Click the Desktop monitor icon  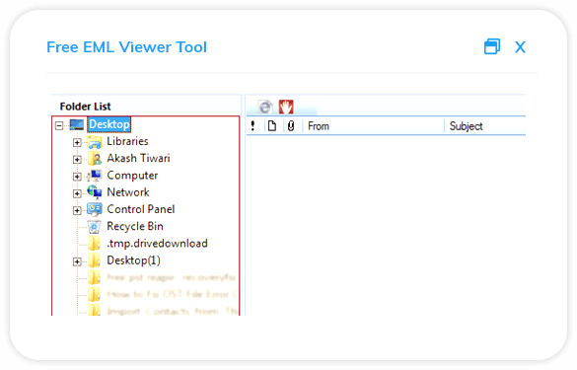(77, 124)
